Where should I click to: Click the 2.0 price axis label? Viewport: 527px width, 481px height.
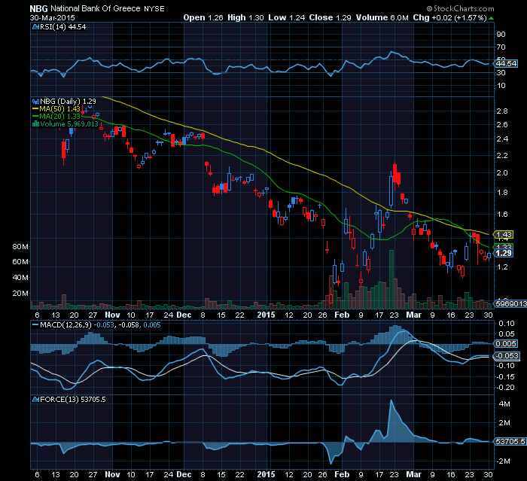[x=502, y=173]
